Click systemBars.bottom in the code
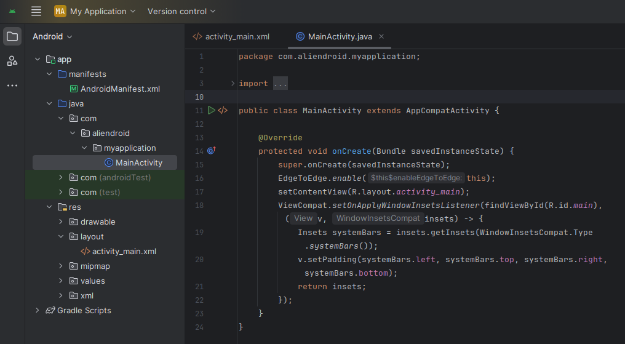 tap(346, 273)
